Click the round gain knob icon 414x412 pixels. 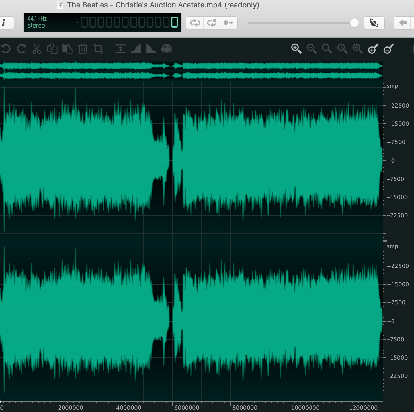pyautogui.click(x=167, y=49)
